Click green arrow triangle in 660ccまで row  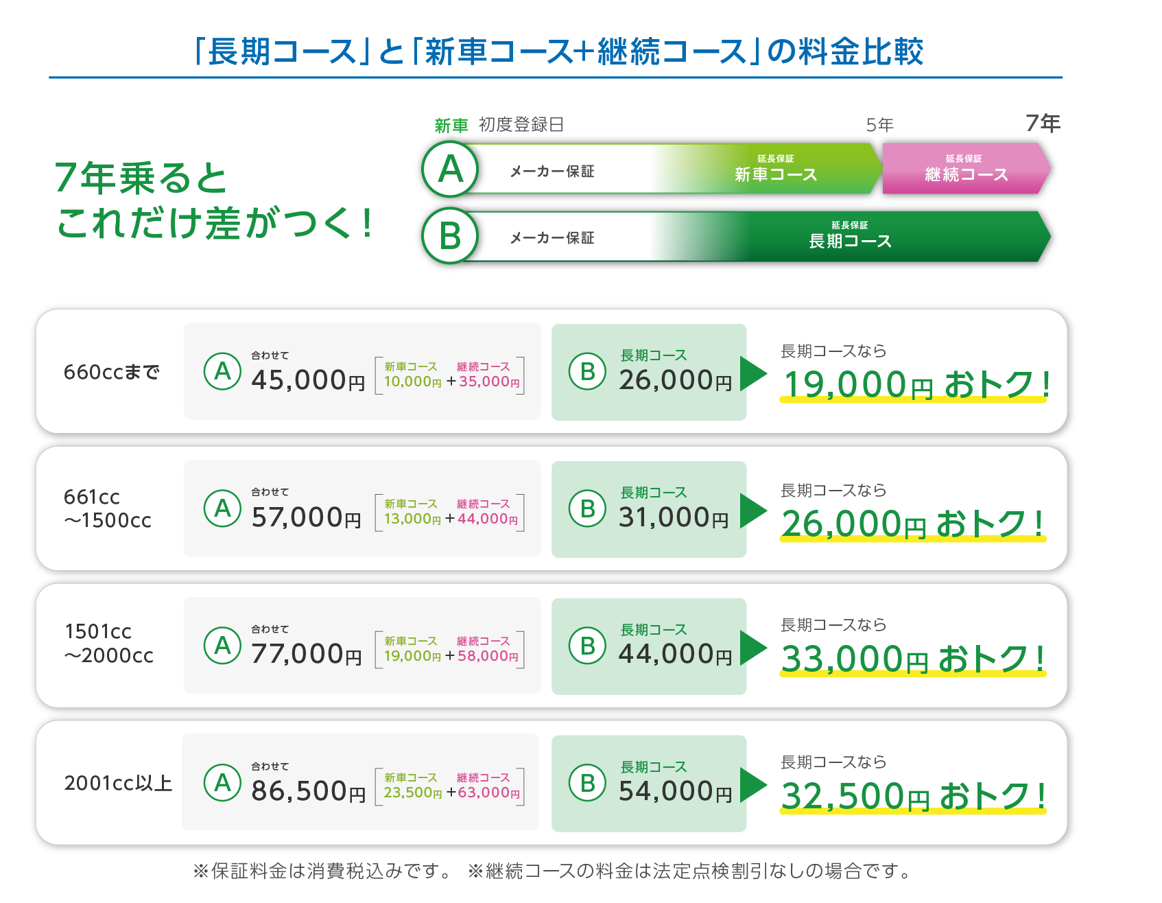(x=752, y=373)
